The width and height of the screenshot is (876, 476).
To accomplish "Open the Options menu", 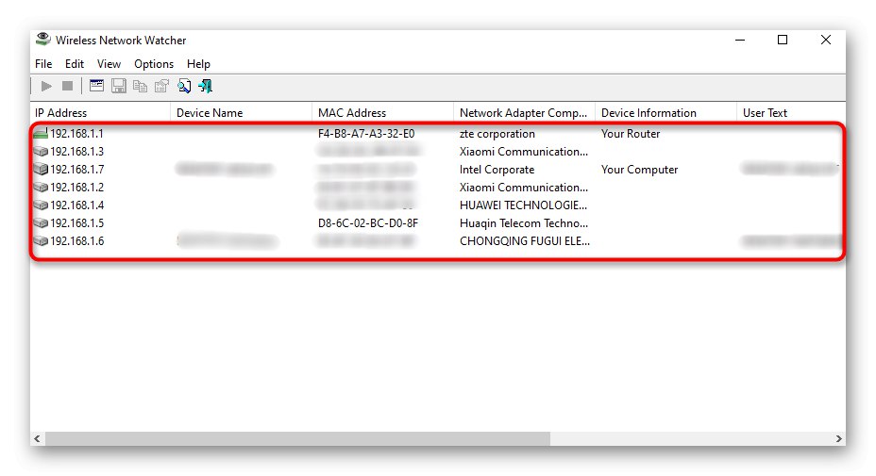I will [154, 63].
